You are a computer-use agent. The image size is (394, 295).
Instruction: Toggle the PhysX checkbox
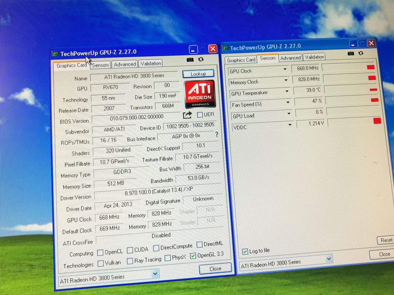click(x=168, y=258)
